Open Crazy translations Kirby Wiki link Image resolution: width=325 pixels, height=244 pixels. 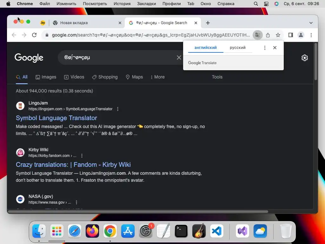73,165
